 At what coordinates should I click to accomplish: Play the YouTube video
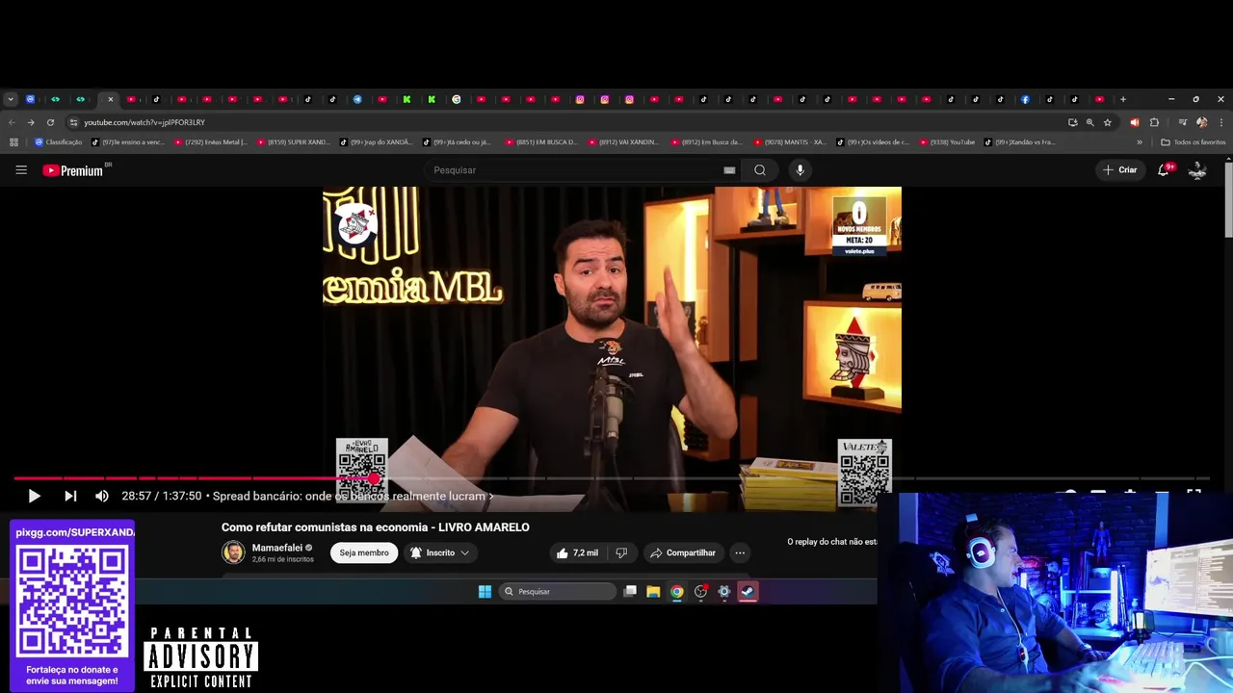coord(34,496)
